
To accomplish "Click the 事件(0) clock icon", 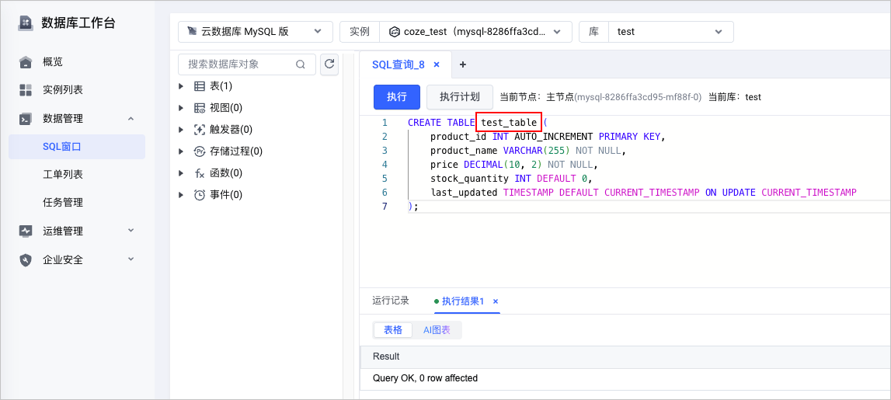I will 200,195.
